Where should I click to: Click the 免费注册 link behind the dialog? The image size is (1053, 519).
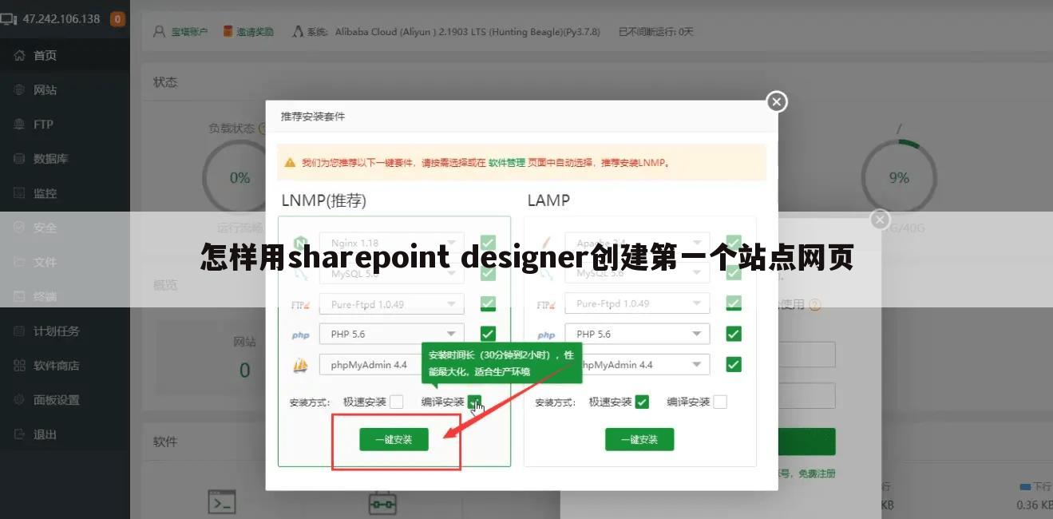[816, 473]
